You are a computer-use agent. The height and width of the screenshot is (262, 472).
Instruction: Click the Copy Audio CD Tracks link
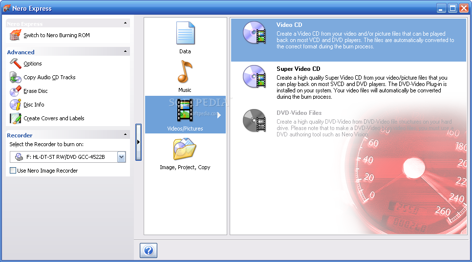(49, 77)
